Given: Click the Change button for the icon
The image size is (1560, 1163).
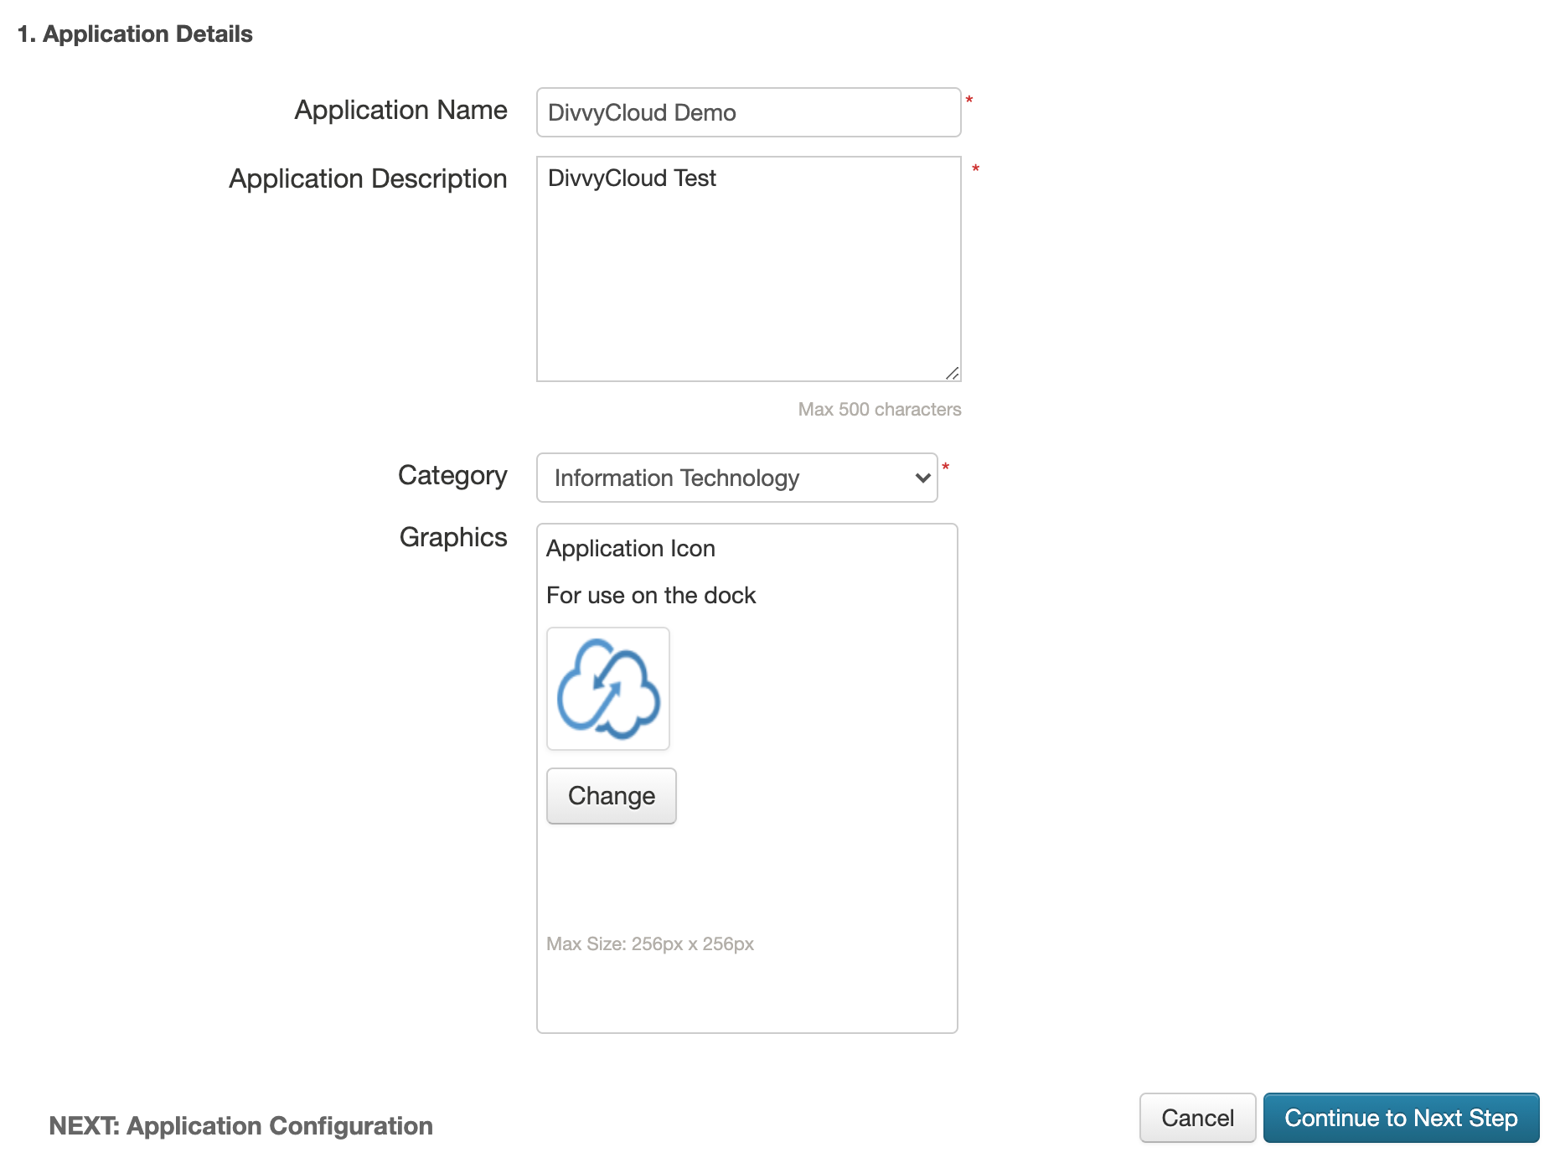Looking at the screenshot, I should (x=612, y=796).
